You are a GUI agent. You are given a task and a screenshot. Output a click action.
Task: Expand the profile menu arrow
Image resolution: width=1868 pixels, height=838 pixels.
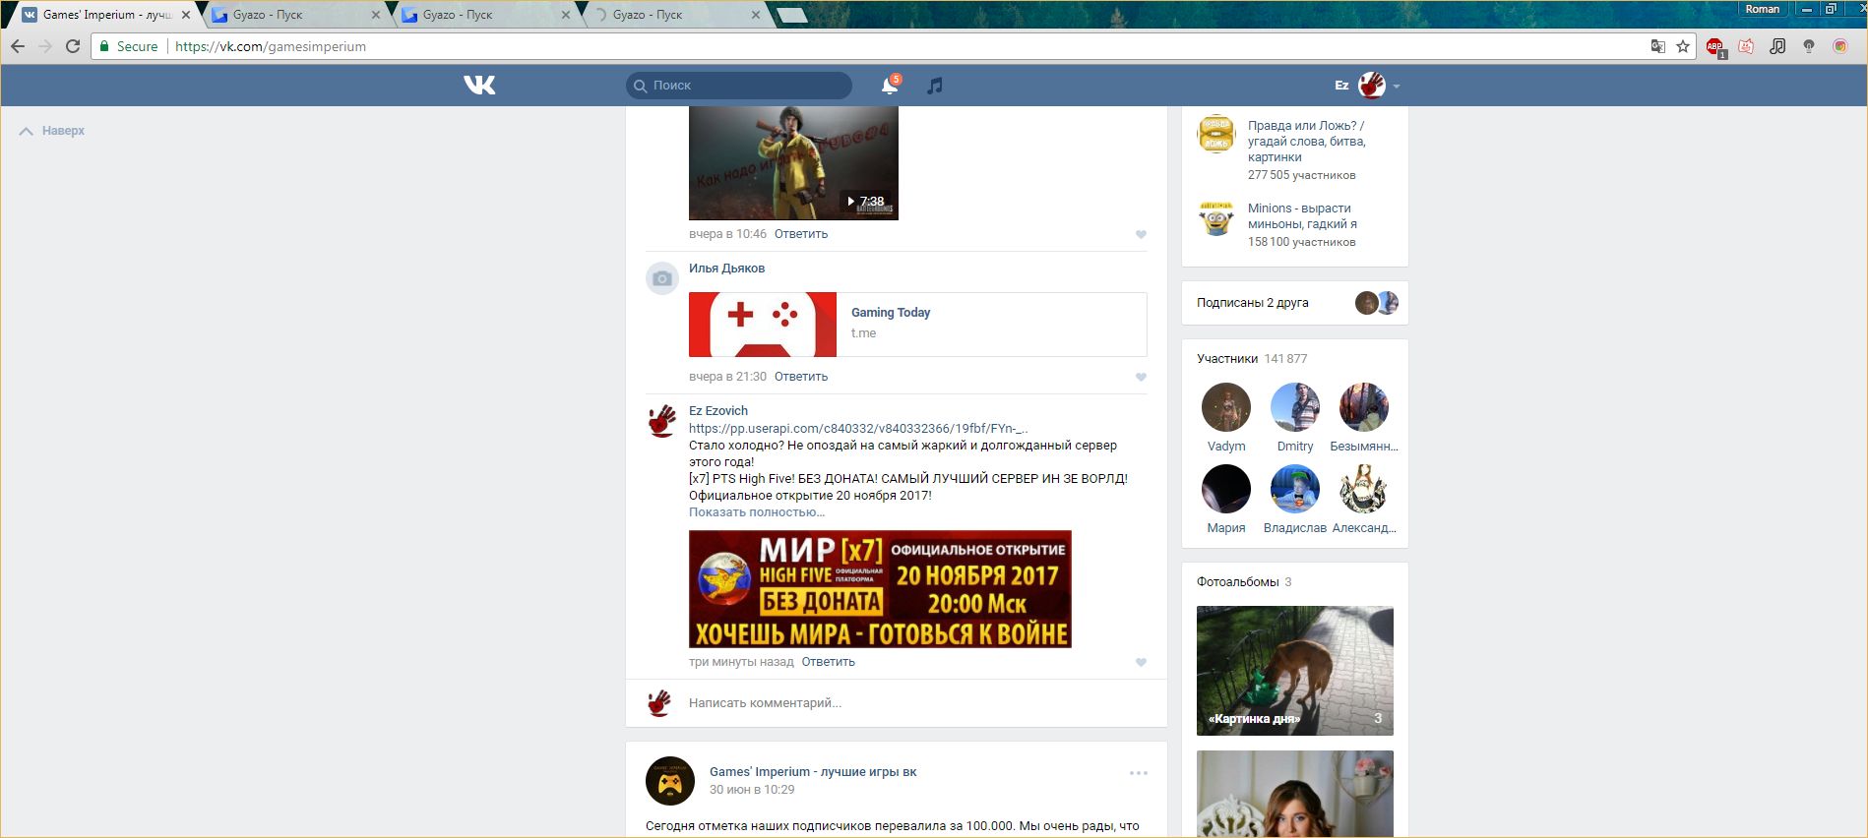click(x=1397, y=87)
